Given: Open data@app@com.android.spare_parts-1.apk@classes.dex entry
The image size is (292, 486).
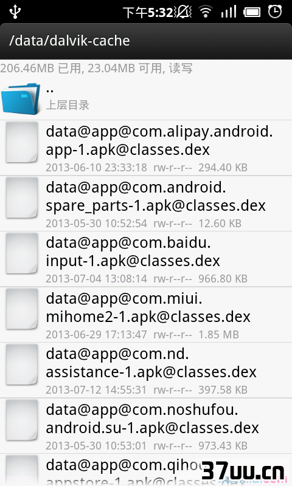Looking at the screenshot, I should 146,204.
